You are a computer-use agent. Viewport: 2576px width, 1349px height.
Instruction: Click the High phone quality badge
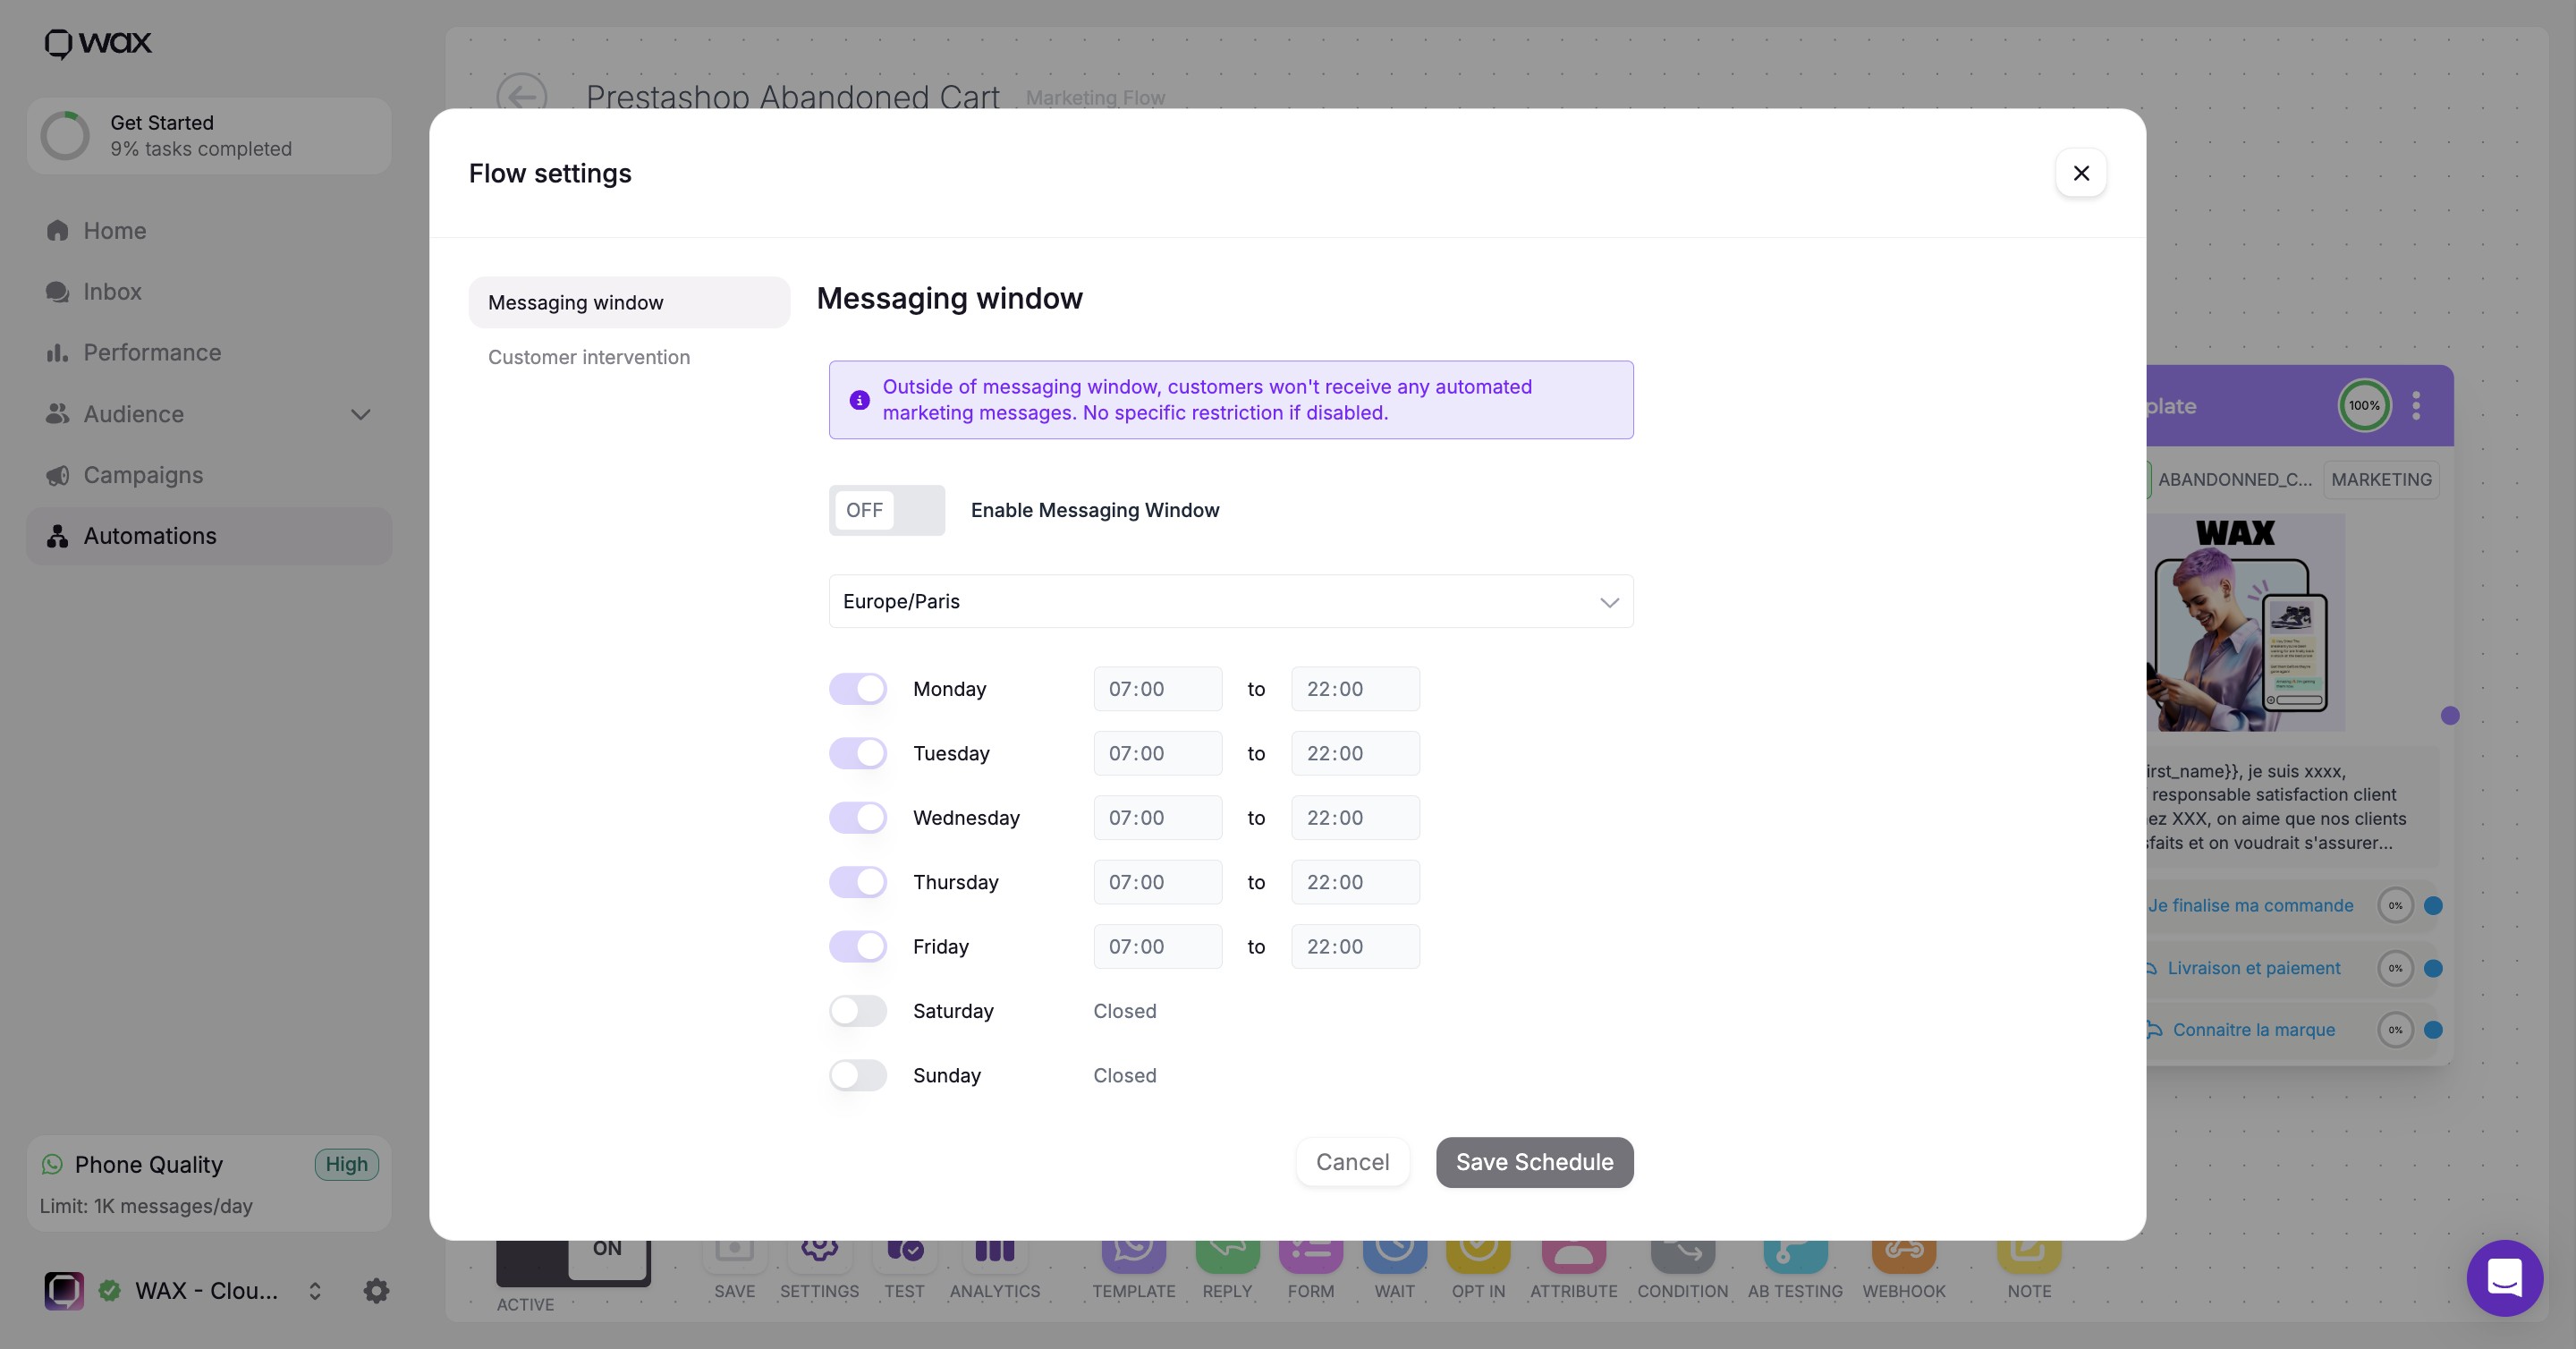[346, 1164]
